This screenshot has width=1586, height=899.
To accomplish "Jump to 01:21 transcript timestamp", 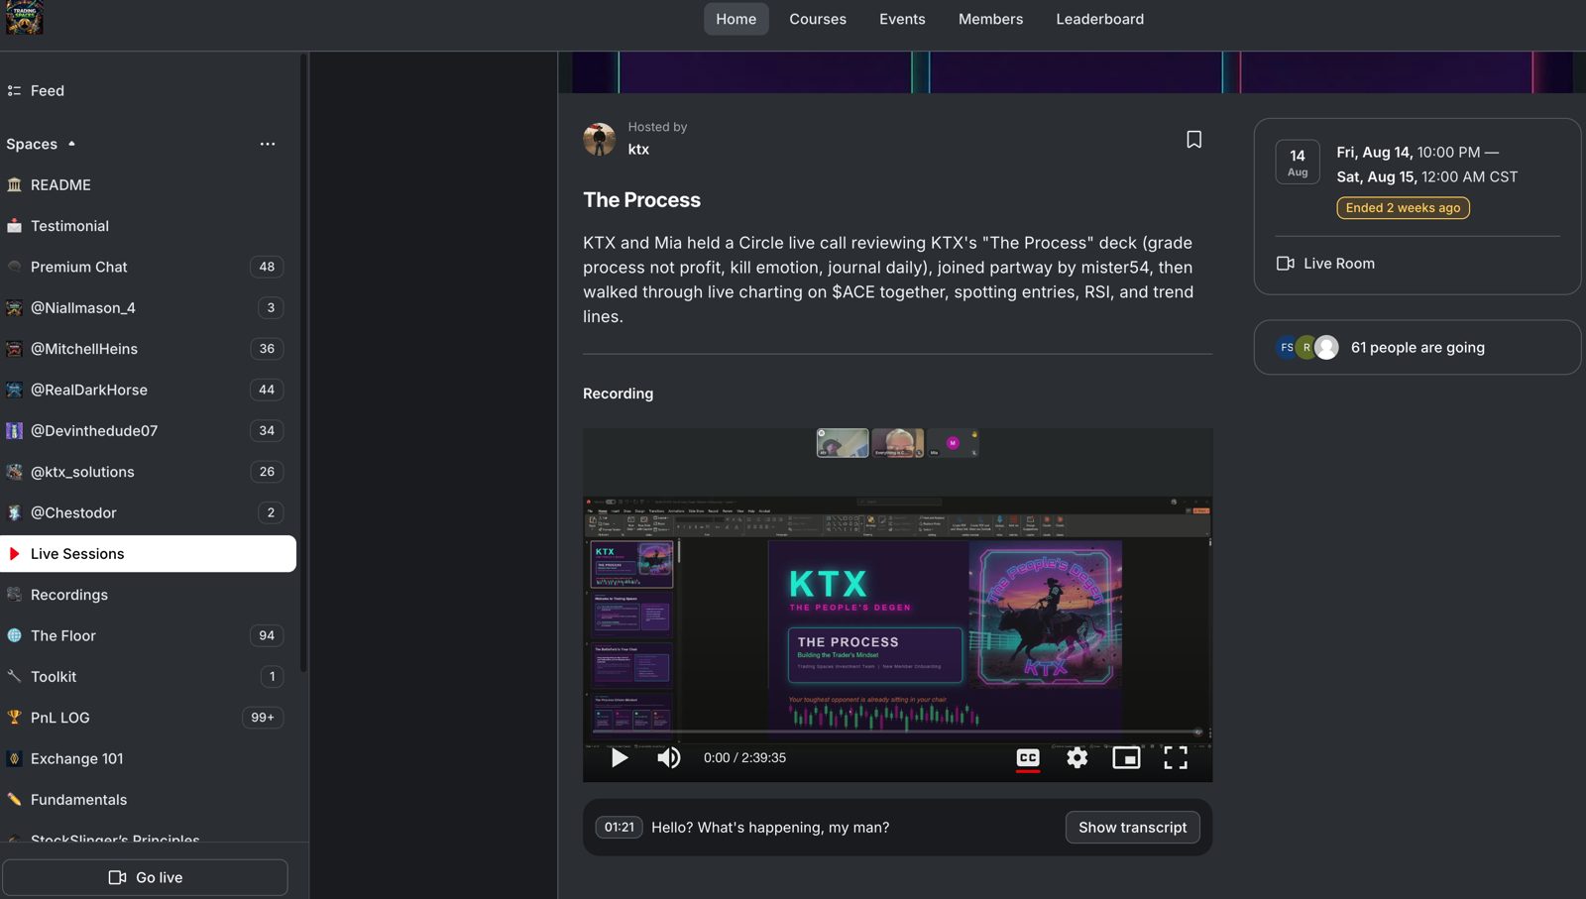I will tap(620, 828).
